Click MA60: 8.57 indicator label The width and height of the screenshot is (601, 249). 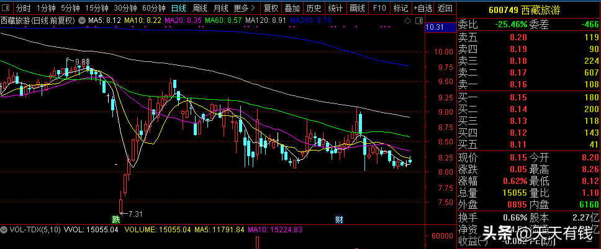[x=224, y=20]
